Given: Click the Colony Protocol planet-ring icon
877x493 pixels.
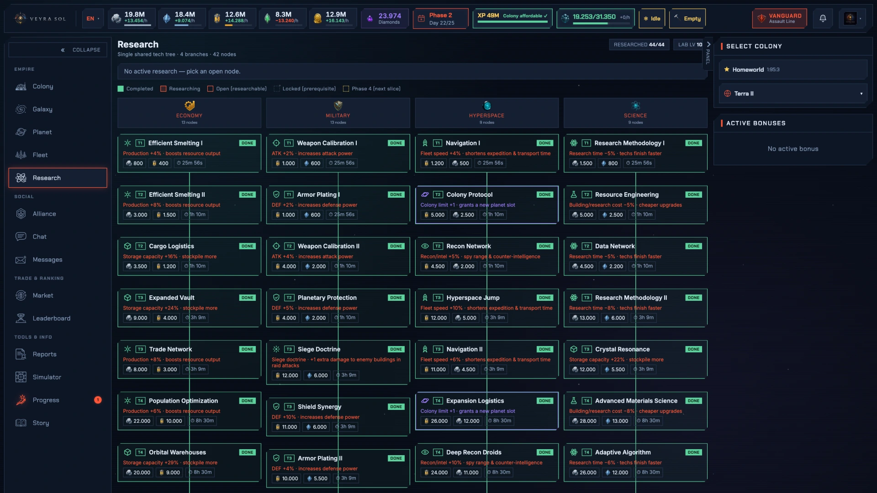Looking at the screenshot, I should pos(425,195).
